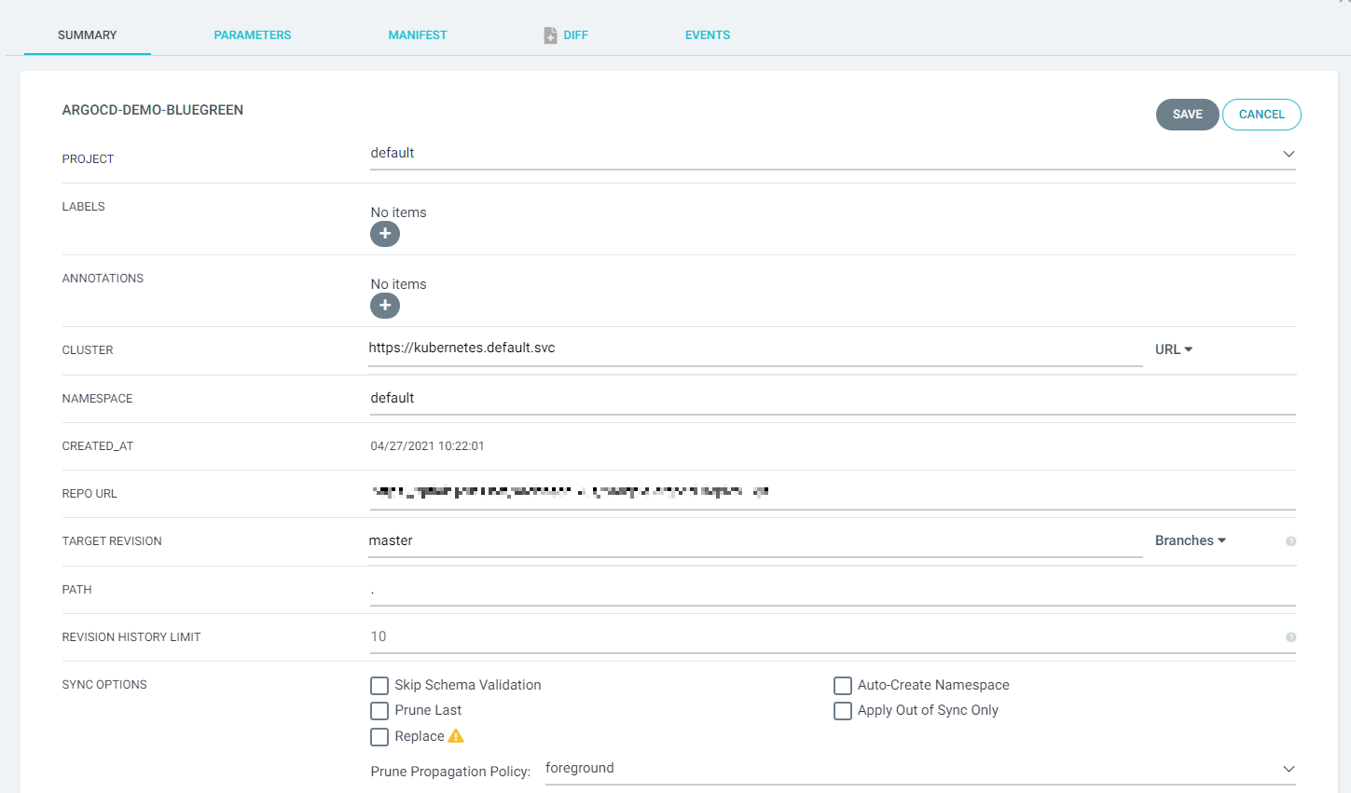Click the Diff tab file icon
Screen dimensions: 1351x793
[550, 35]
